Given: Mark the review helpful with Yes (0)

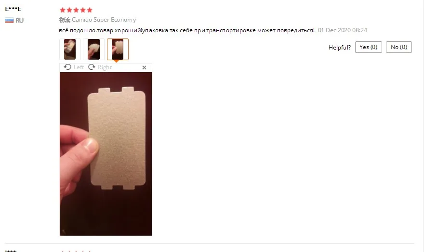Looking at the screenshot, I should coord(368,47).
